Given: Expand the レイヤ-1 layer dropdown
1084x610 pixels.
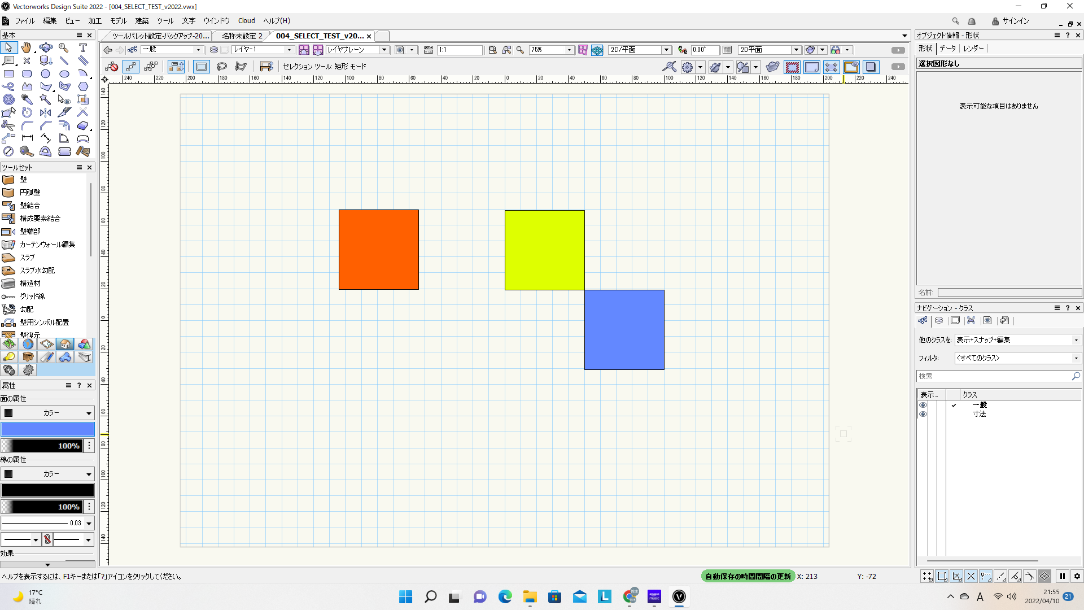Looking at the screenshot, I should coord(289,50).
